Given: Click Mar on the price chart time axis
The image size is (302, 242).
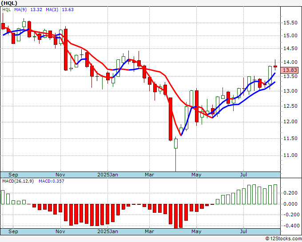Looking at the screenshot, I should (150, 175).
